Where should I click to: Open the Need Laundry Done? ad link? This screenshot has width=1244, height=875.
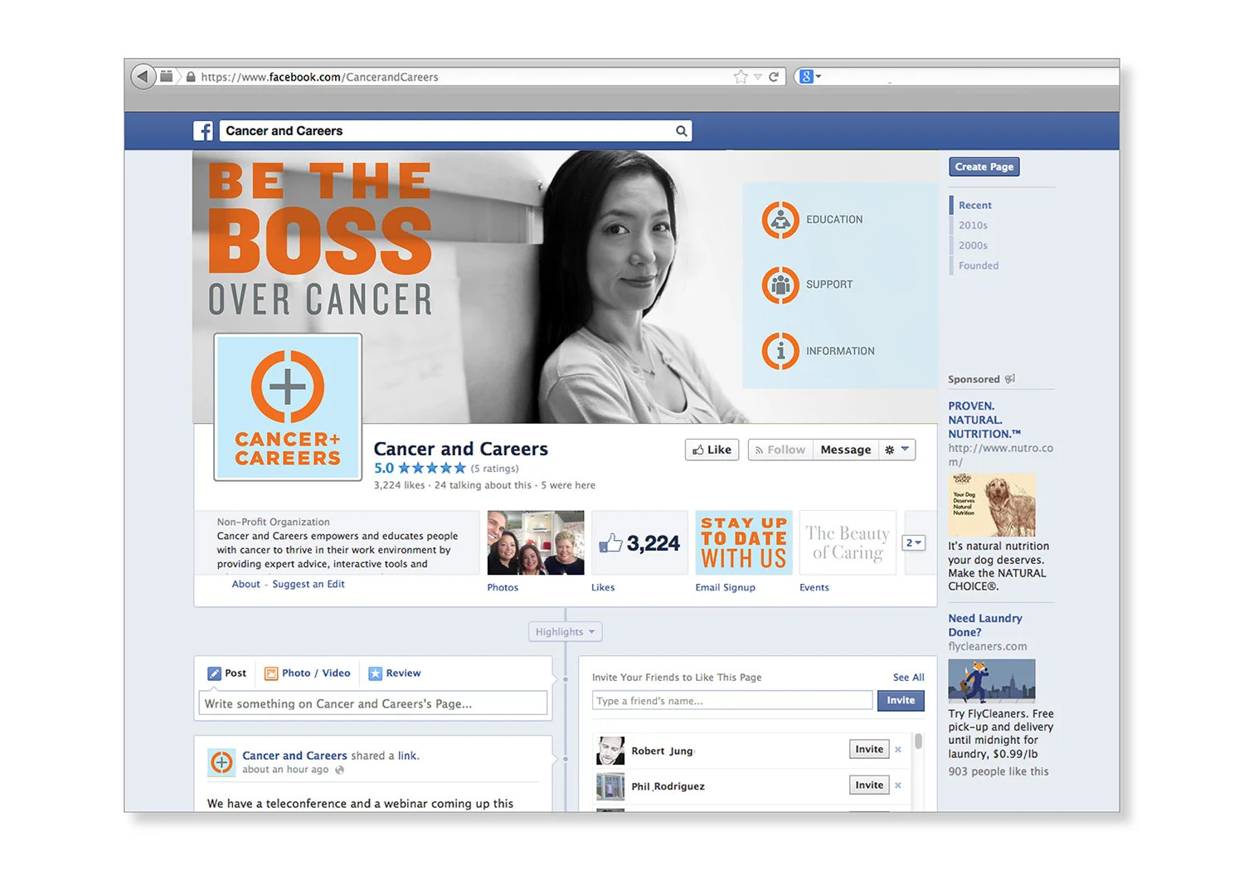(985, 625)
